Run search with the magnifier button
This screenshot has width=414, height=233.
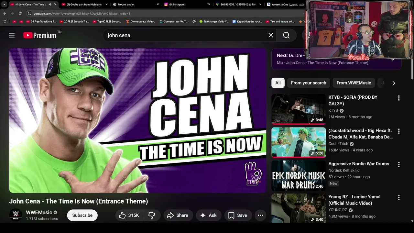point(286,35)
